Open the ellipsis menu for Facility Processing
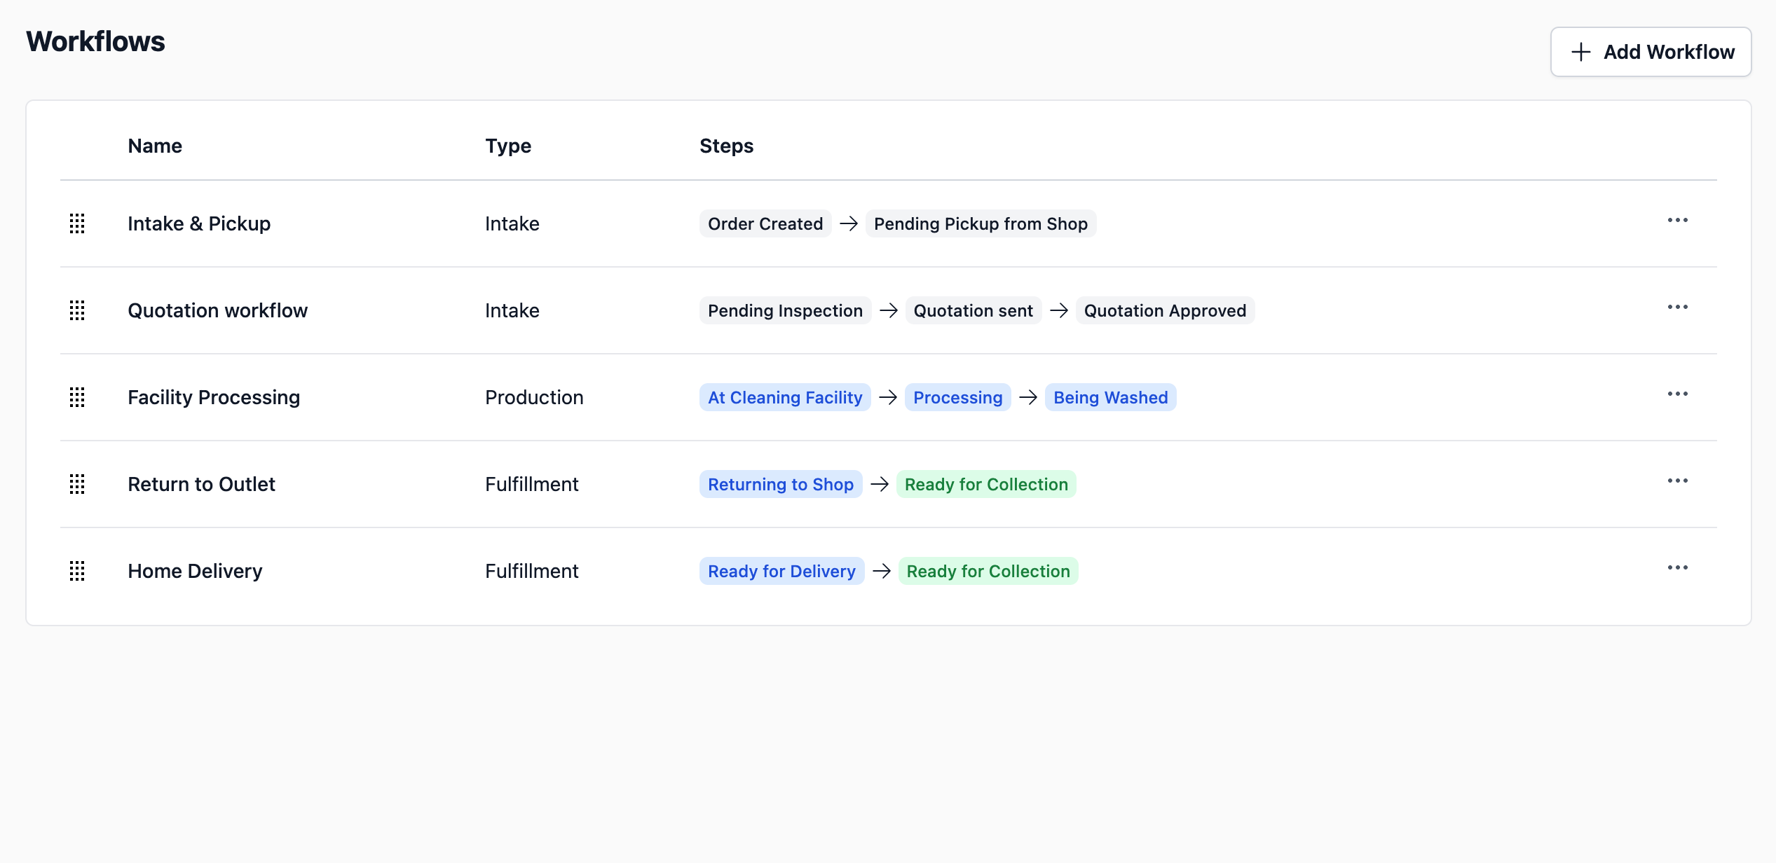Viewport: 1776px width, 863px height. point(1677,394)
